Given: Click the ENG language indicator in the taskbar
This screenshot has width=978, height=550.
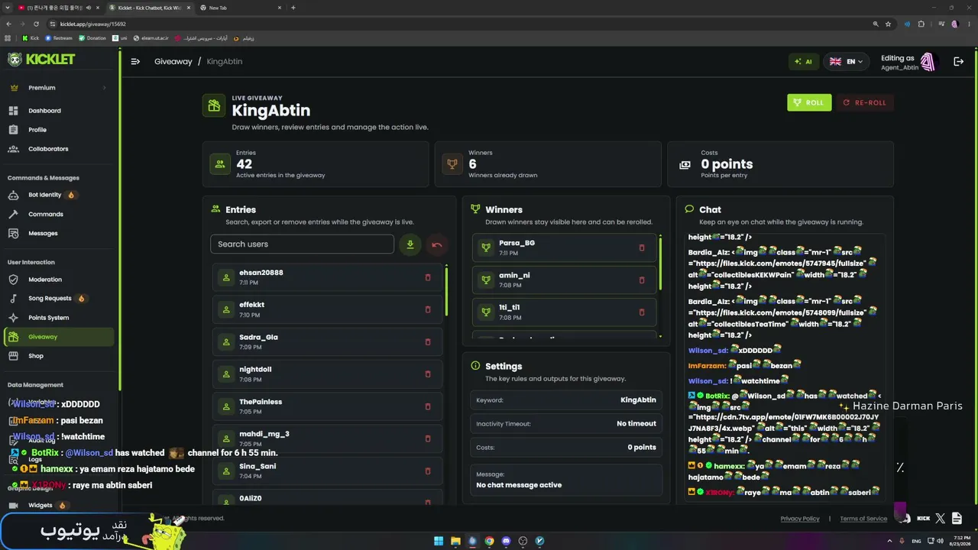Looking at the screenshot, I should point(917,541).
